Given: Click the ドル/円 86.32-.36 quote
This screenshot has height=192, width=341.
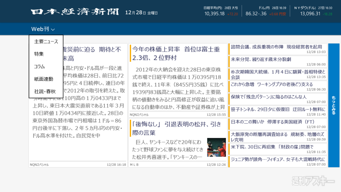Looking at the screenshot, I should [x=266, y=11].
